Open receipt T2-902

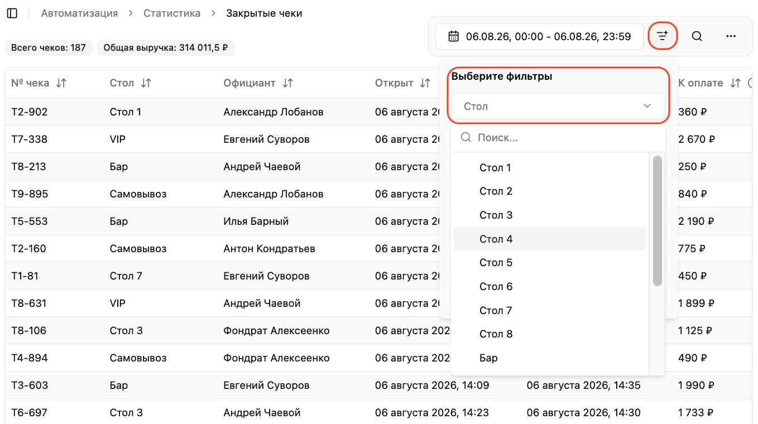(30, 112)
